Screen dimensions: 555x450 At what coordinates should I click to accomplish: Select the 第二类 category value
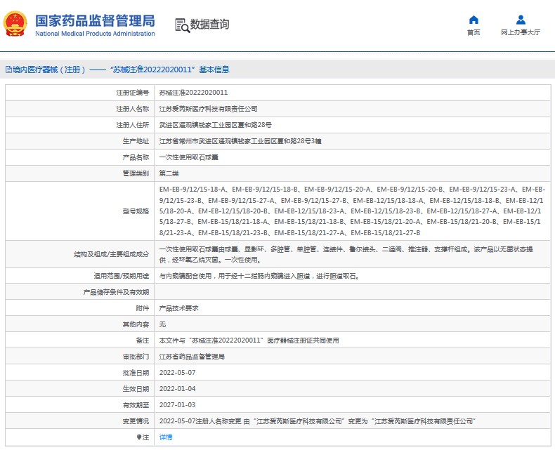pos(169,173)
